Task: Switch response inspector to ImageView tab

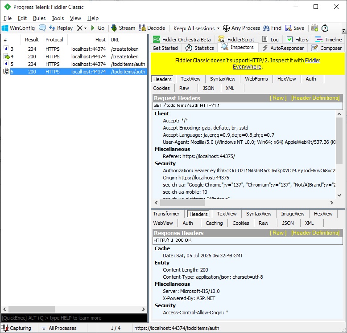Action: (x=293, y=214)
